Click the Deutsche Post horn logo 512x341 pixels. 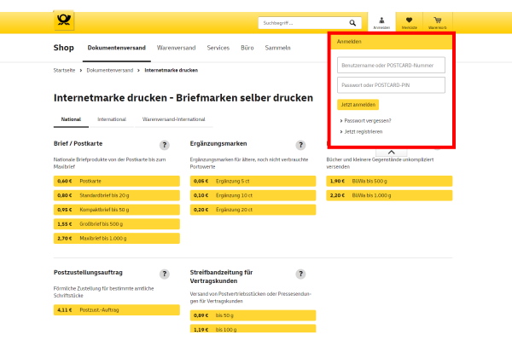64,20
